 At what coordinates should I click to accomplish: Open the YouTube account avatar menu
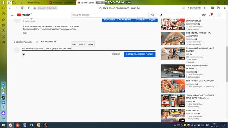pos(219,15)
